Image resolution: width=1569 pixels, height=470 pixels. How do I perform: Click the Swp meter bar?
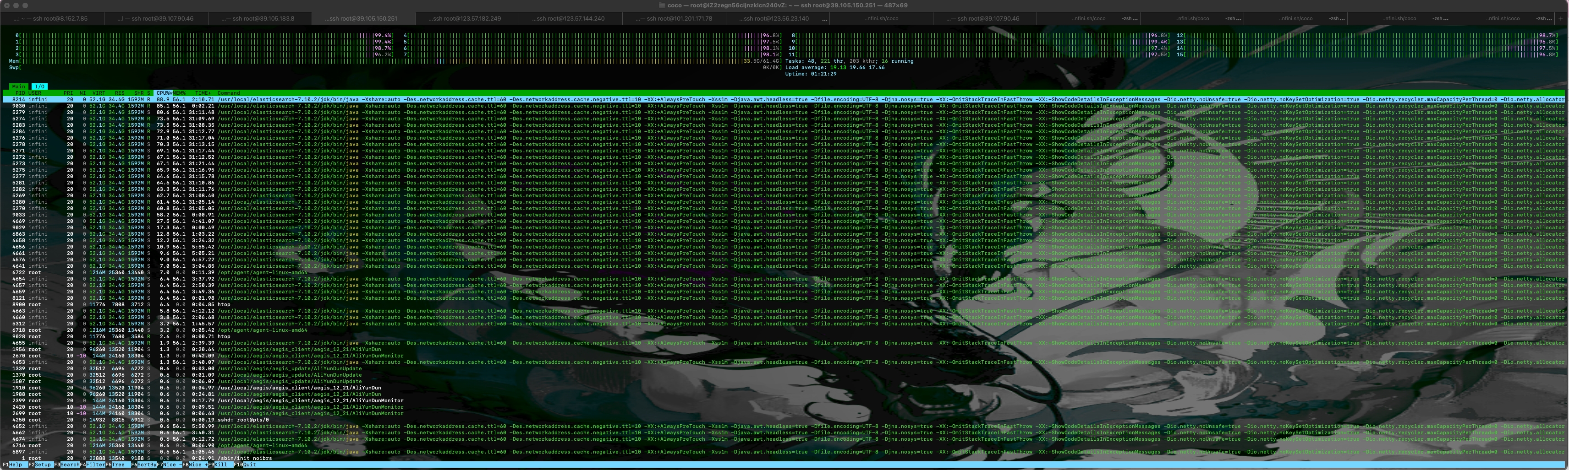point(395,67)
